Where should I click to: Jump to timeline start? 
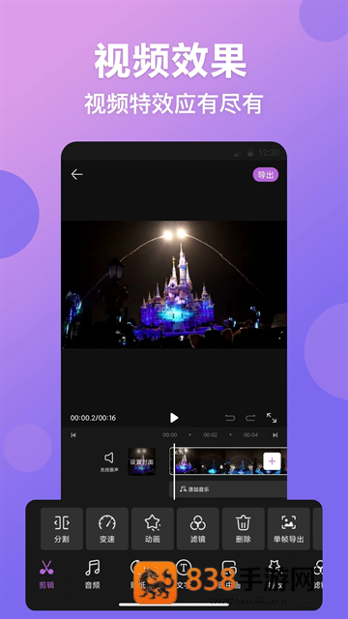(x=73, y=435)
